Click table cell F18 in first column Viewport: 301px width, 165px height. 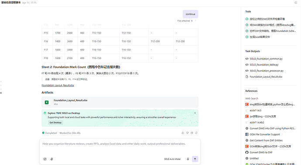[x=46, y=58]
